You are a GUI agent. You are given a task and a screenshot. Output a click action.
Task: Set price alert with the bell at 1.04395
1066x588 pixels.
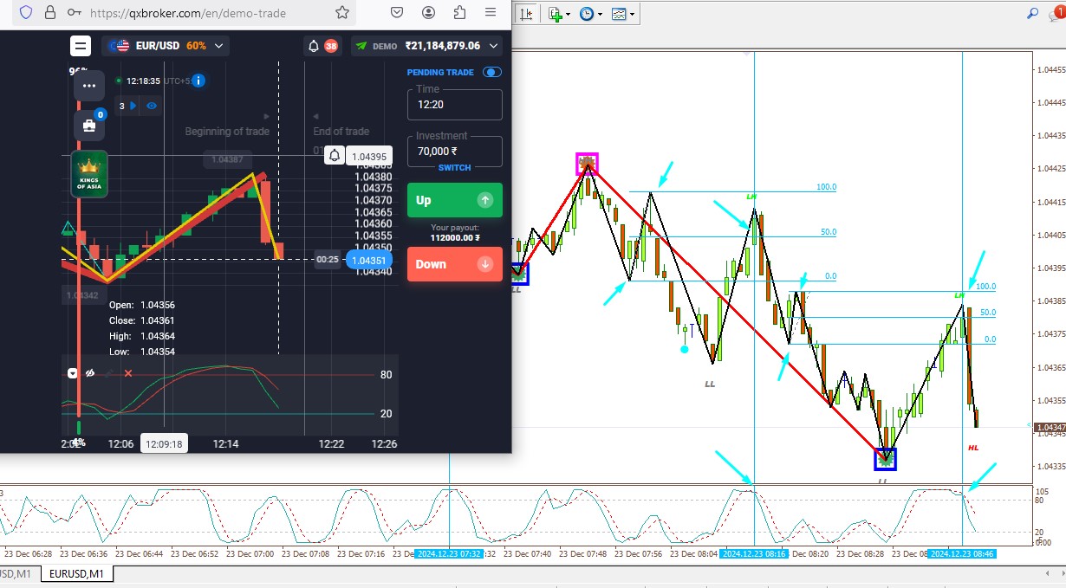335,156
